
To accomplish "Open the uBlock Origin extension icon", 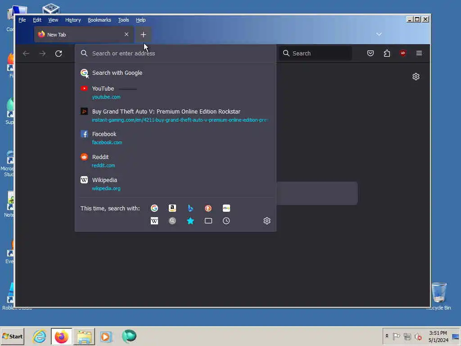I will [403, 53].
